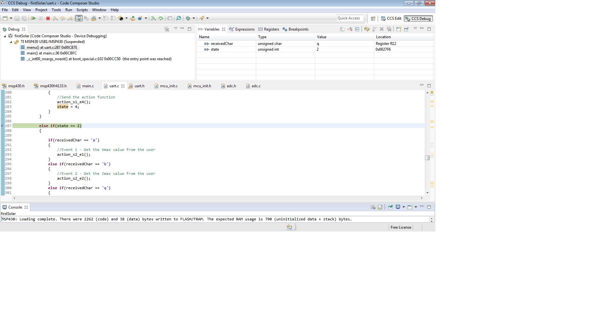Click the code editor horizontal scrollbar track
The width and height of the screenshot is (594, 335).
click(x=218, y=198)
